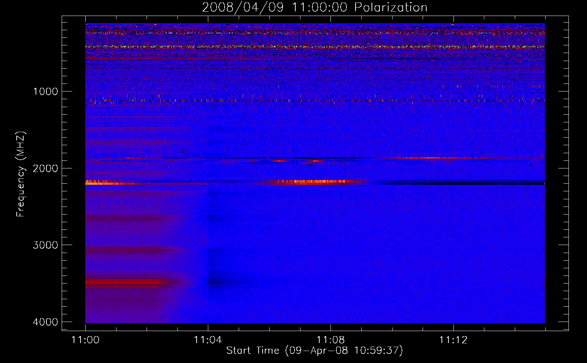Click the 11:00 time tick label
The image size is (587, 363).
86,340
